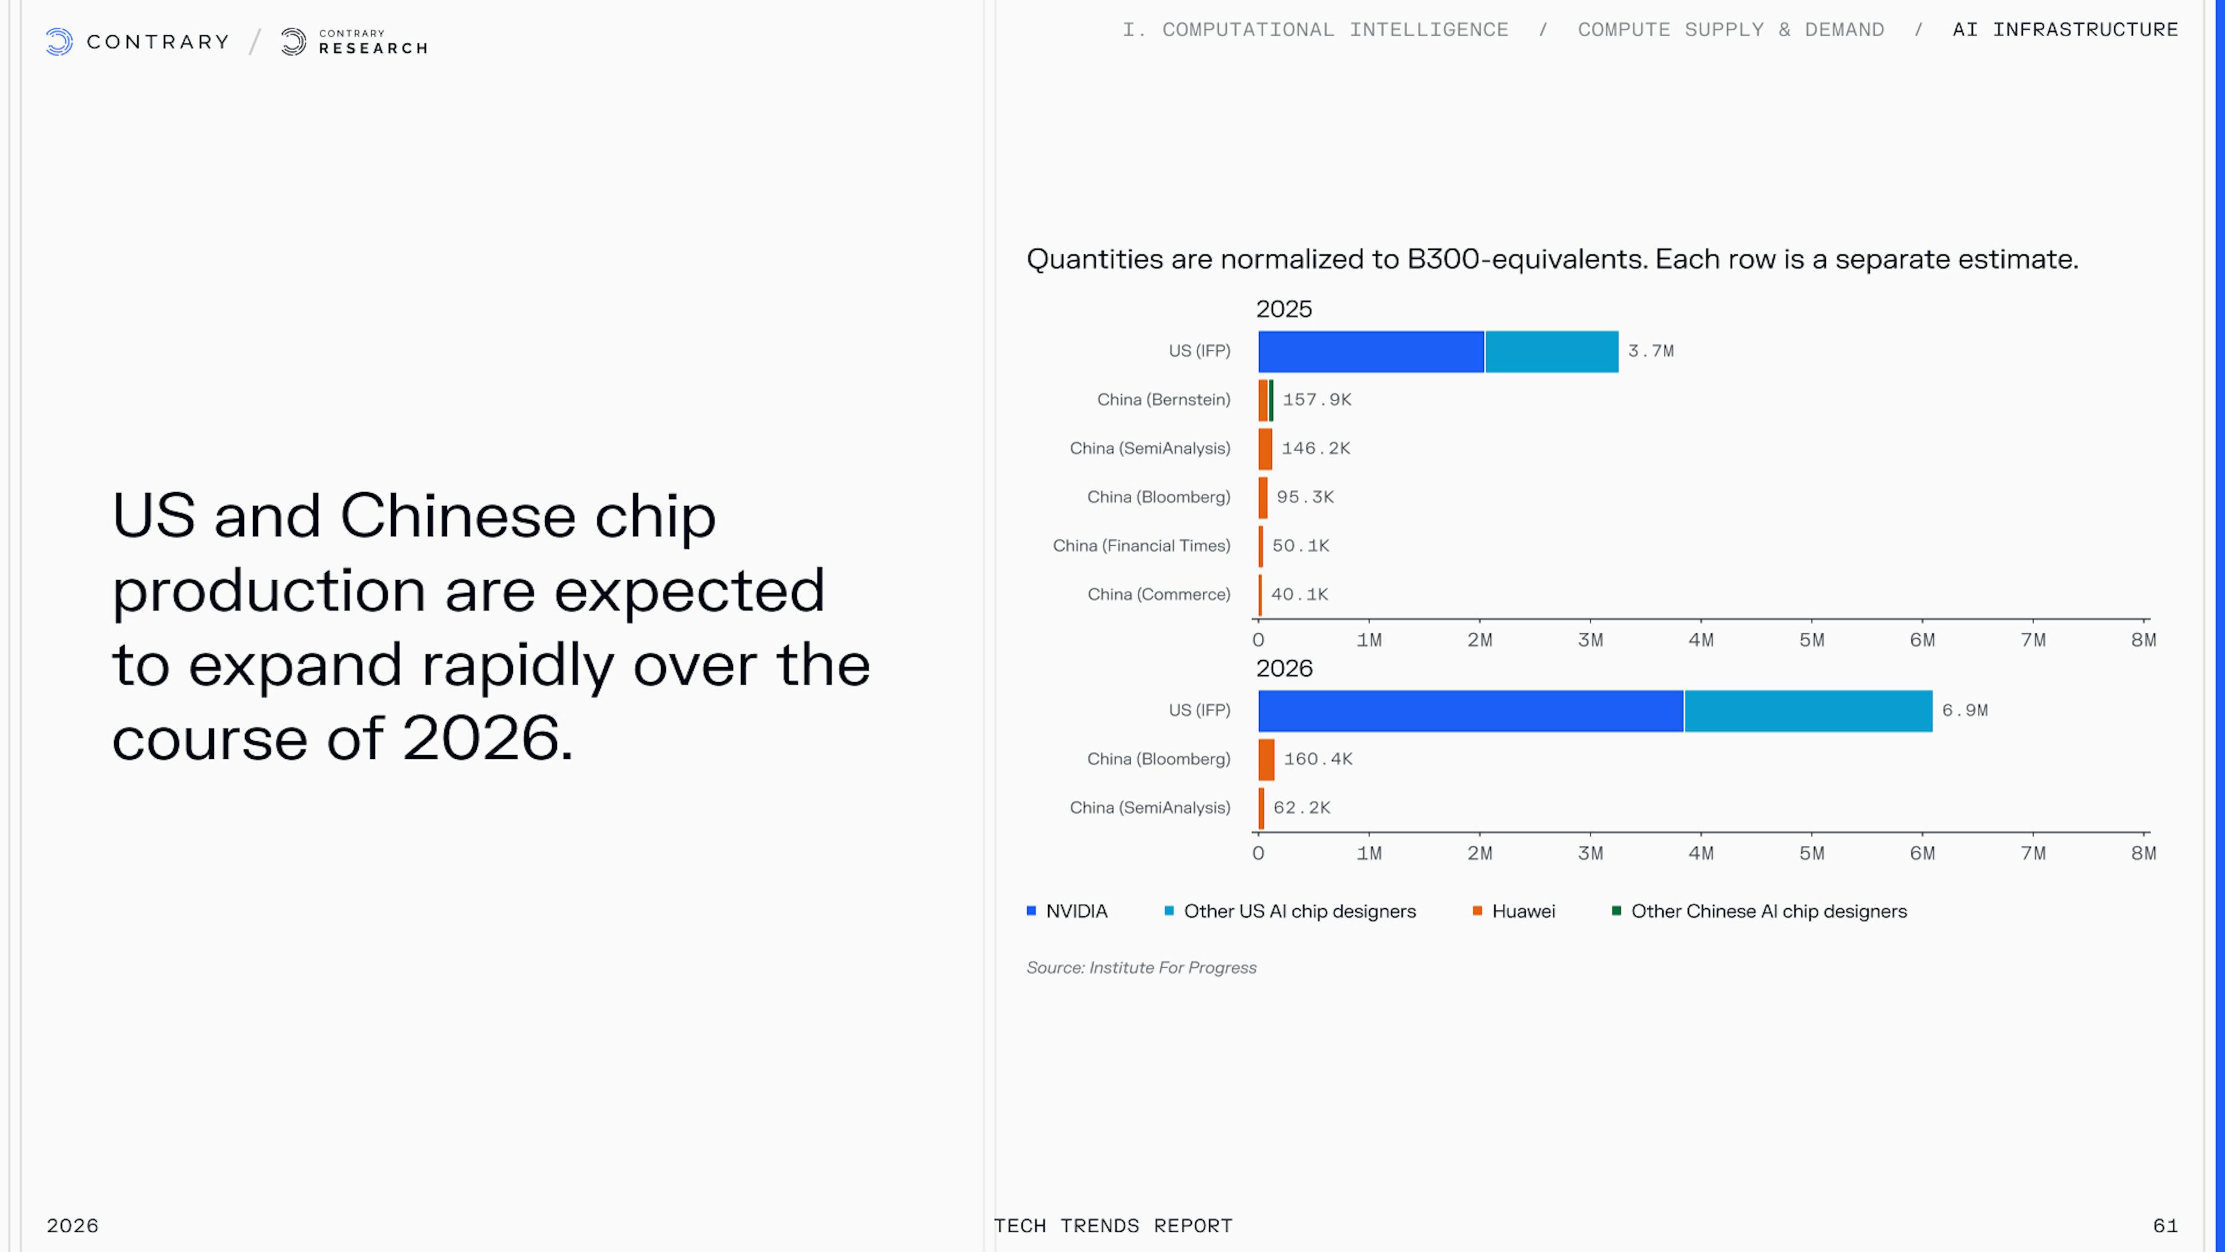Click the Other US AI chip designers legend square

coord(1169,911)
